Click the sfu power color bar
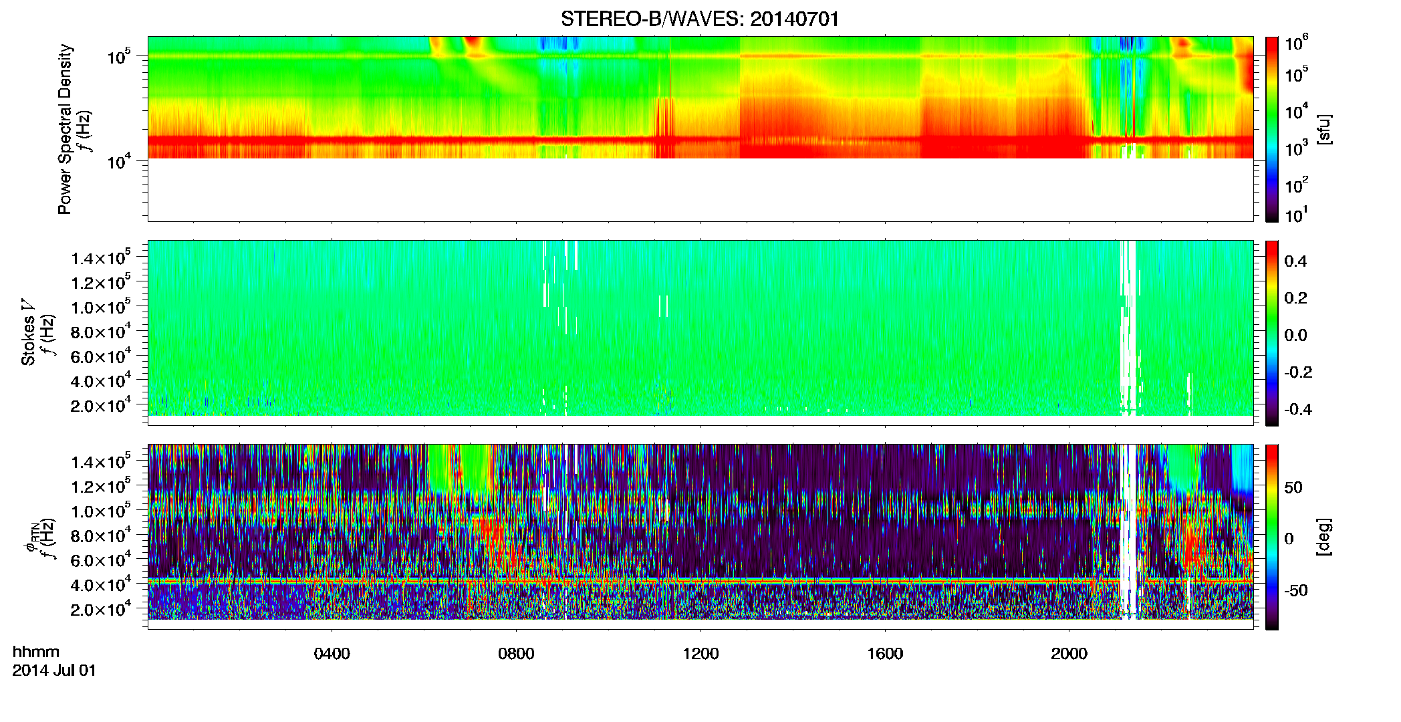1401x722 pixels. (1272, 129)
